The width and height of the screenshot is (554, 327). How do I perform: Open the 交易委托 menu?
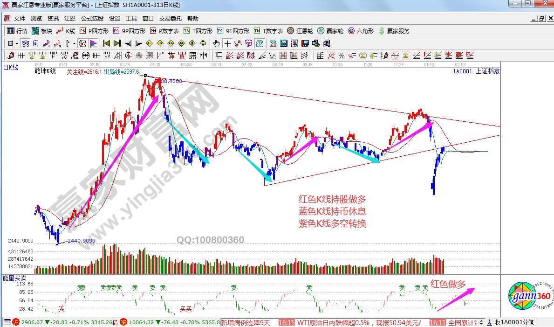click(171, 19)
